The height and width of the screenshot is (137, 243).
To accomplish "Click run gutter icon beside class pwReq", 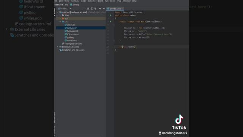I will pos(110,15).
